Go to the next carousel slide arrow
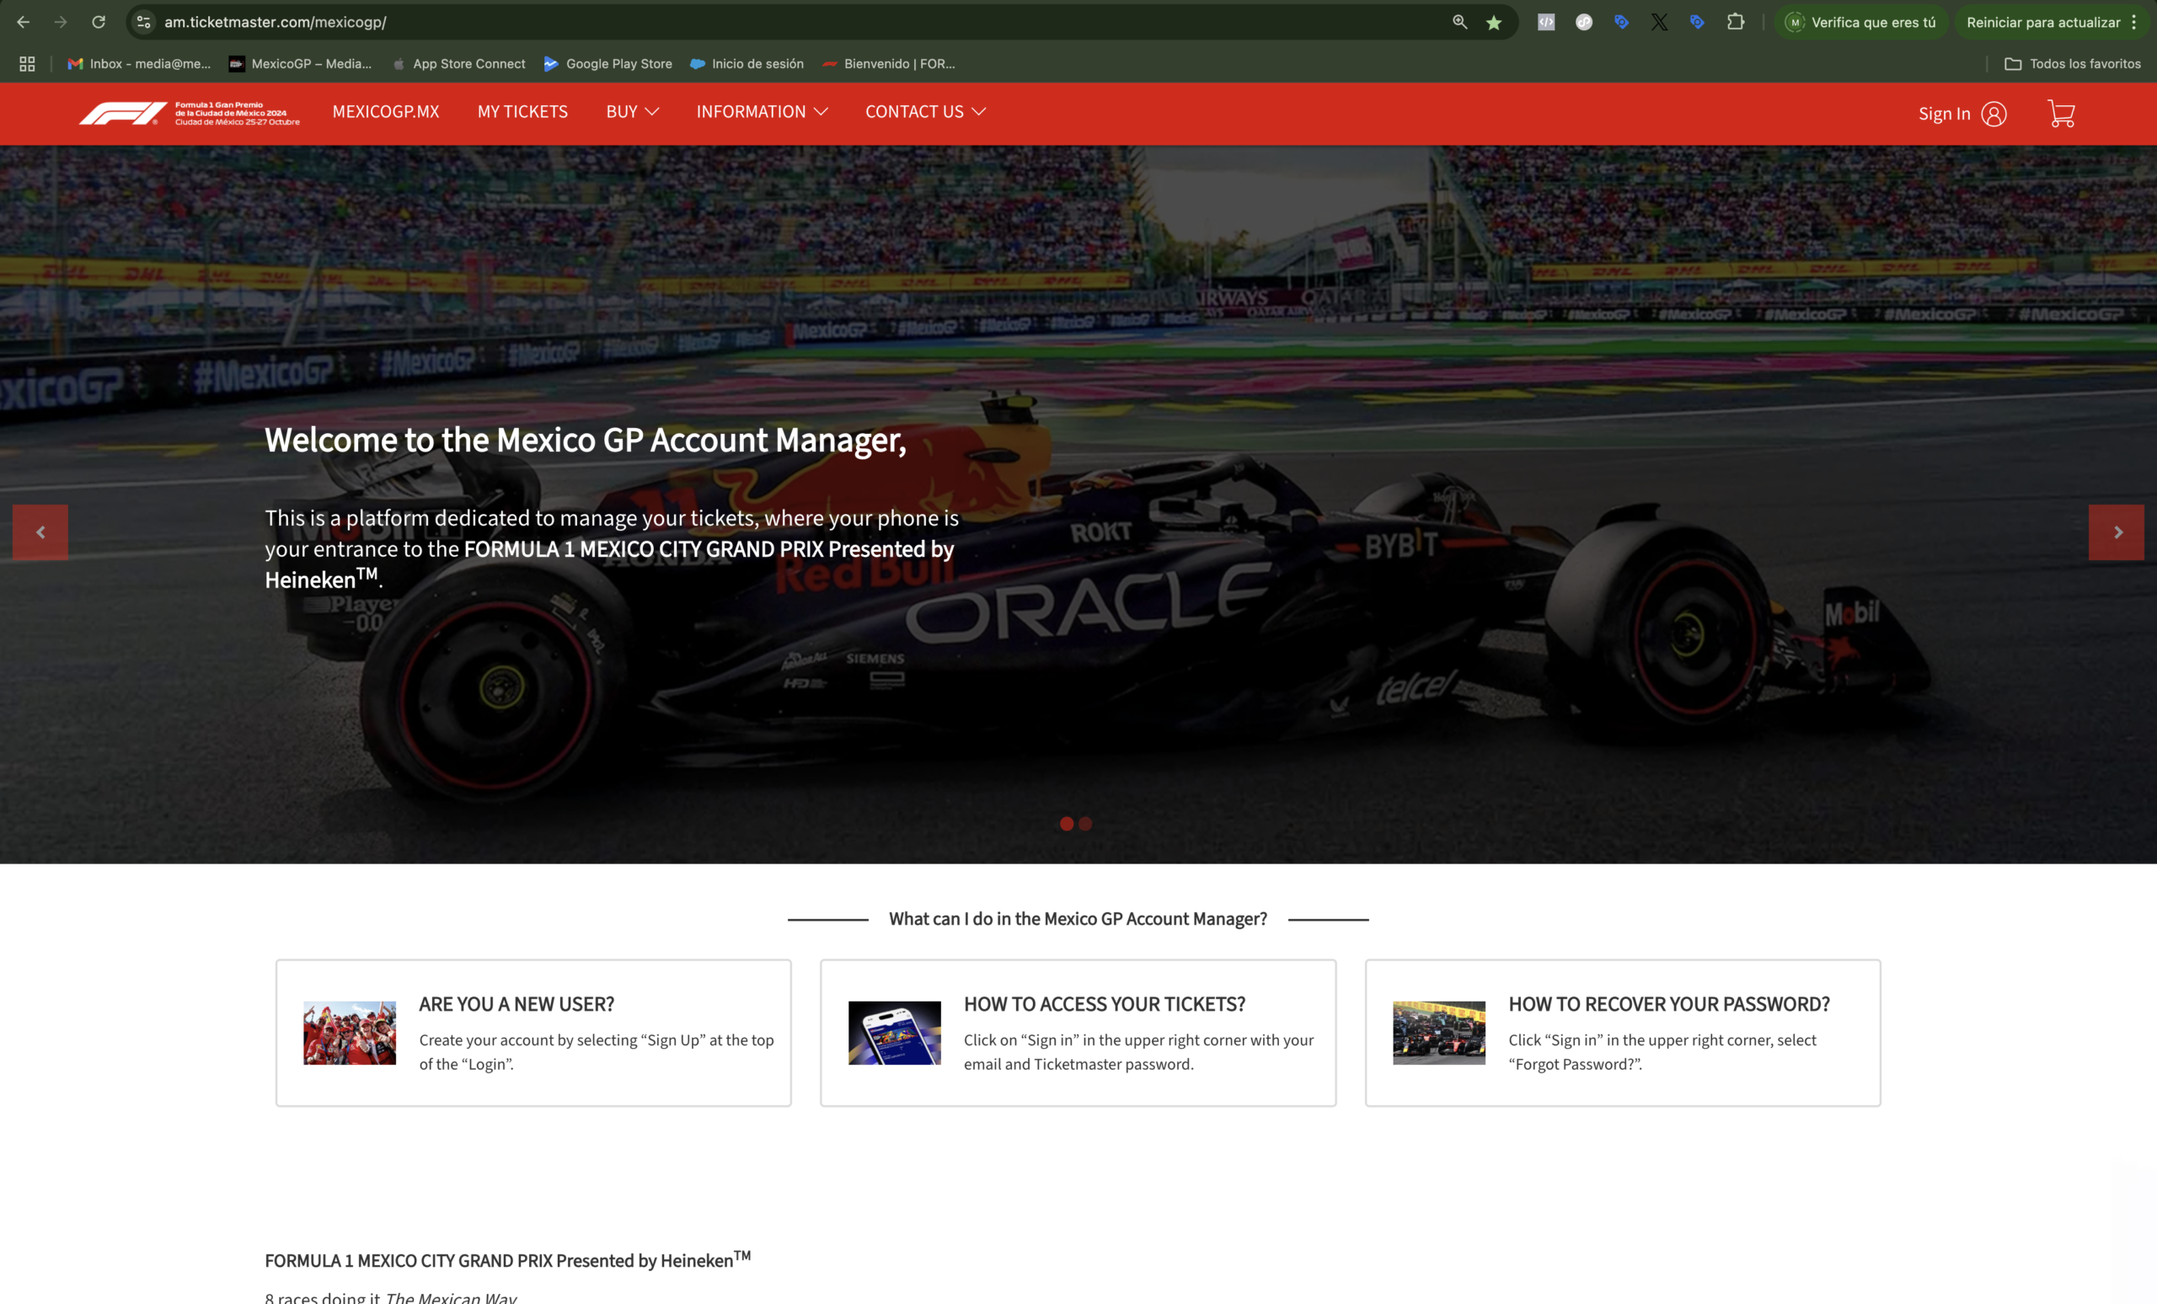 tap(2116, 532)
